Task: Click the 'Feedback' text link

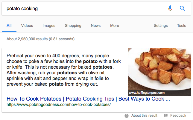Action: (178, 116)
